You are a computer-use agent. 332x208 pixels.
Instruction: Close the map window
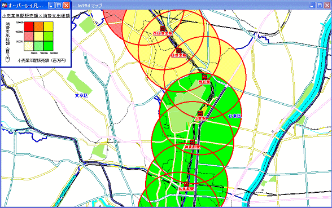tap(327, 6)
